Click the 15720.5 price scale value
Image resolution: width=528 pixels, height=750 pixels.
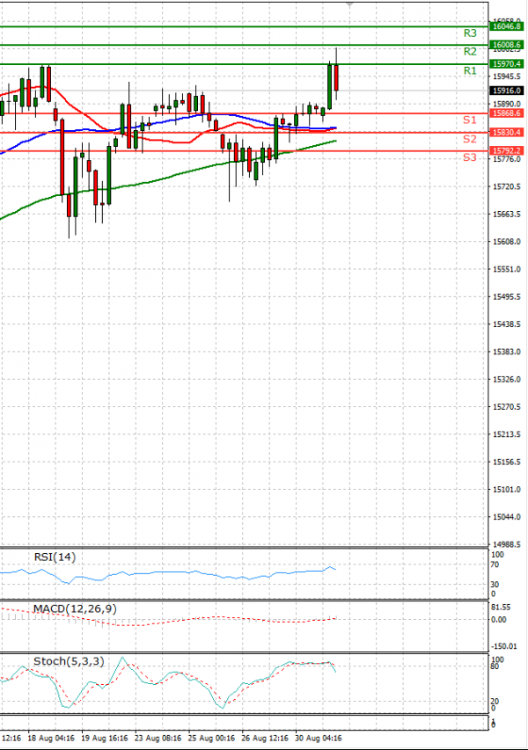point(507,186)
